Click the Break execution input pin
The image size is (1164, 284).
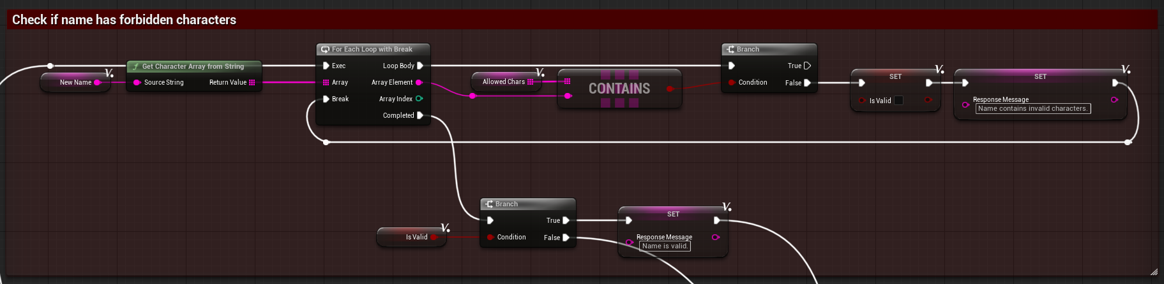[x=326, y=99]
